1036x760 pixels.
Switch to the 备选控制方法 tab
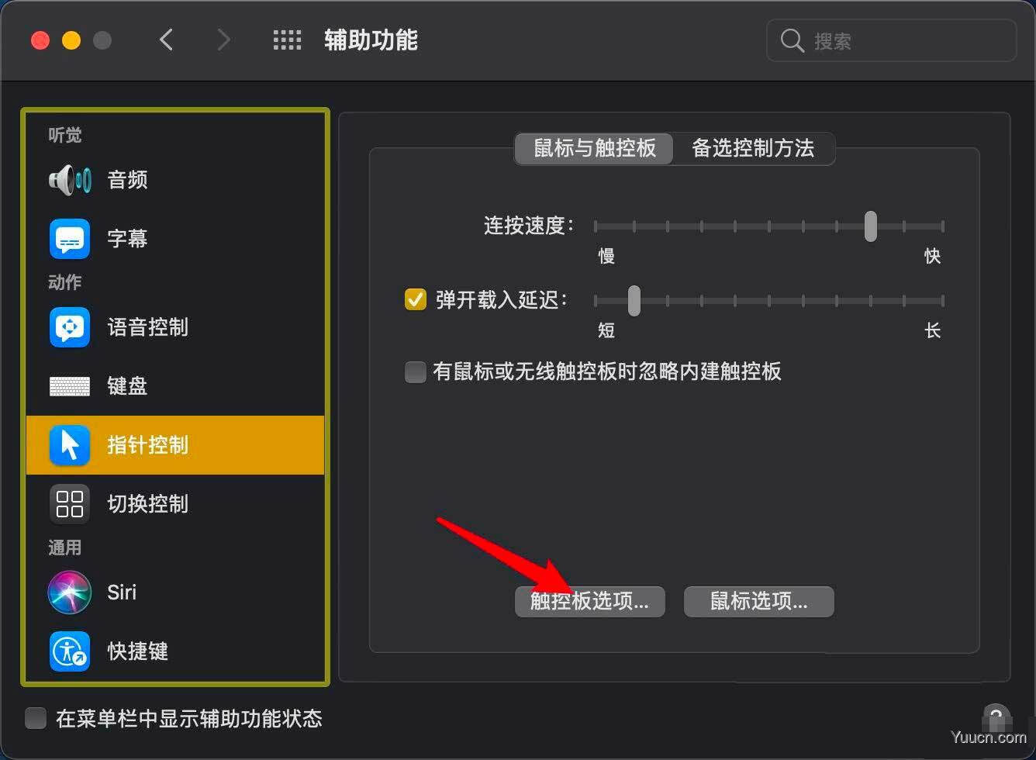[753, 148]
